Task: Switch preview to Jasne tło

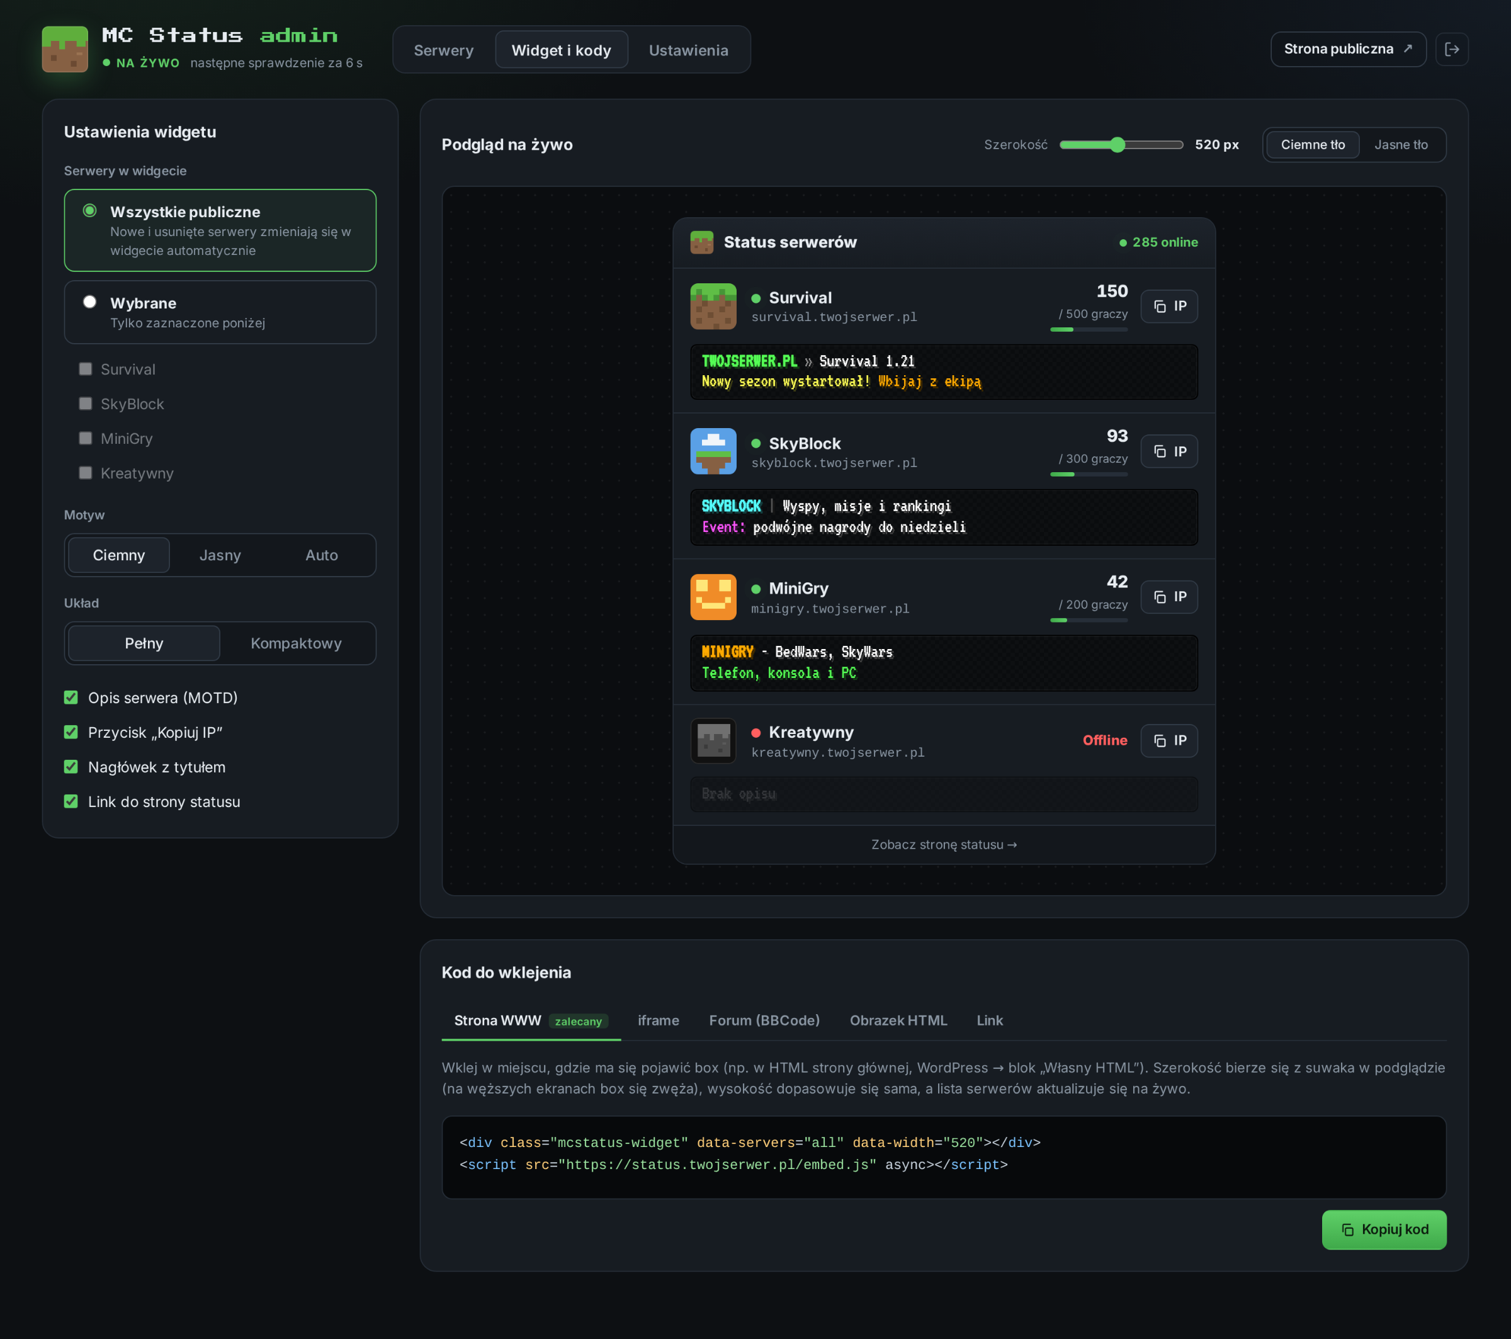Action: [1401, 145]
